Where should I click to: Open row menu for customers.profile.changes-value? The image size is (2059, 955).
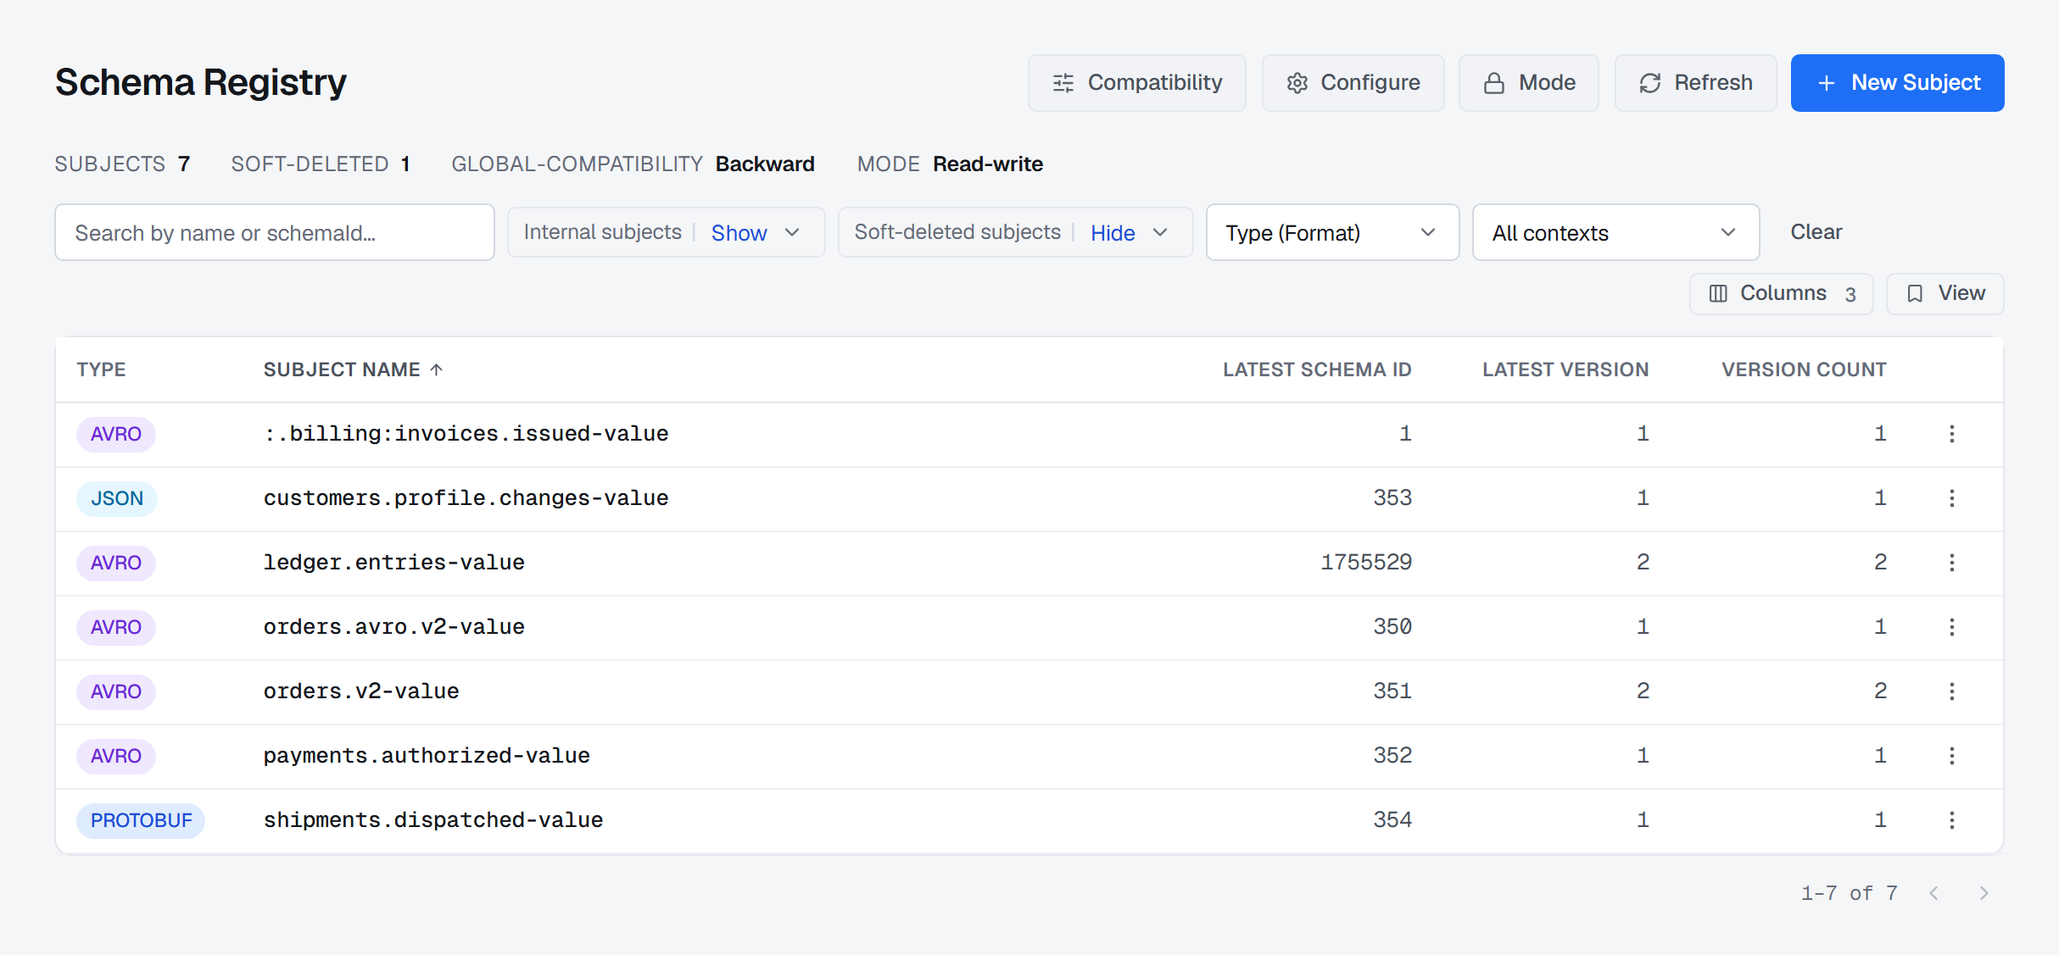point(1952,498)
